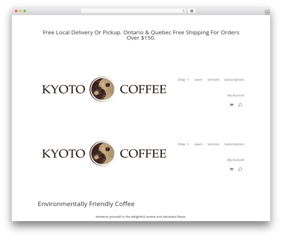282x238 pixels.
Task: Minimize the window with the yellow button
Action: tap(20, 11)
